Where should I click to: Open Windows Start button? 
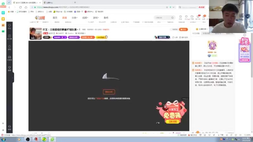tap(3, 139)
